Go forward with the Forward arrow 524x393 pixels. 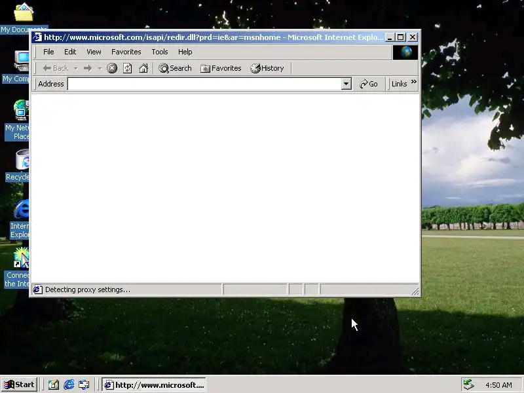click(88, 69)
